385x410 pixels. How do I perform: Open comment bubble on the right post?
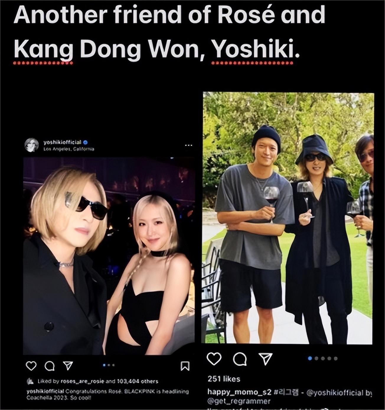[x=240, y=359]
